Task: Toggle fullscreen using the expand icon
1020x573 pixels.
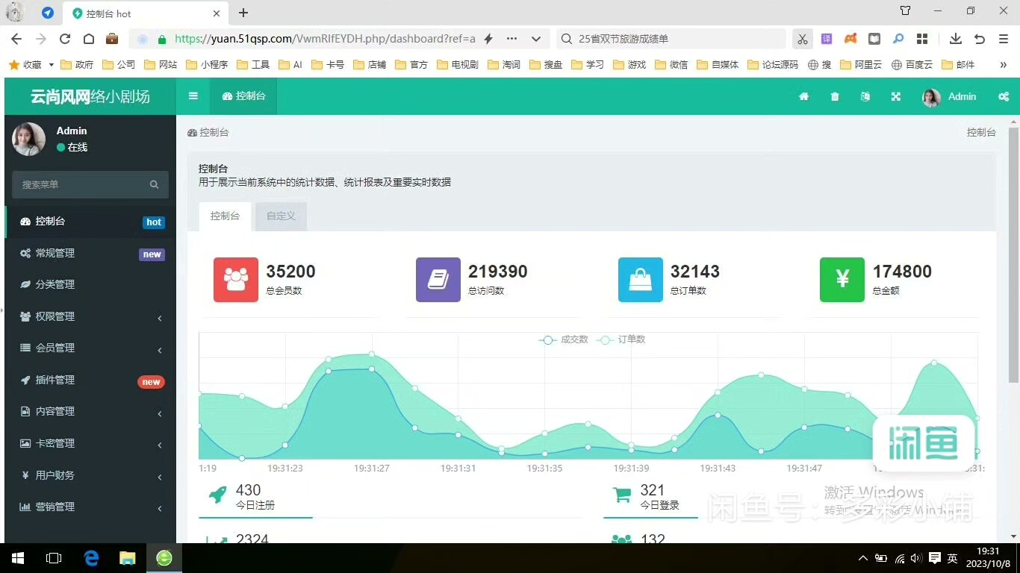Action: (x=895, y=96)
